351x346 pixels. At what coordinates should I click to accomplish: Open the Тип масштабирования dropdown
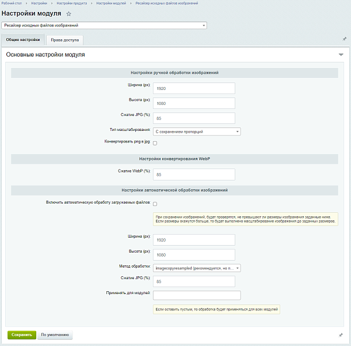(197, 131)
